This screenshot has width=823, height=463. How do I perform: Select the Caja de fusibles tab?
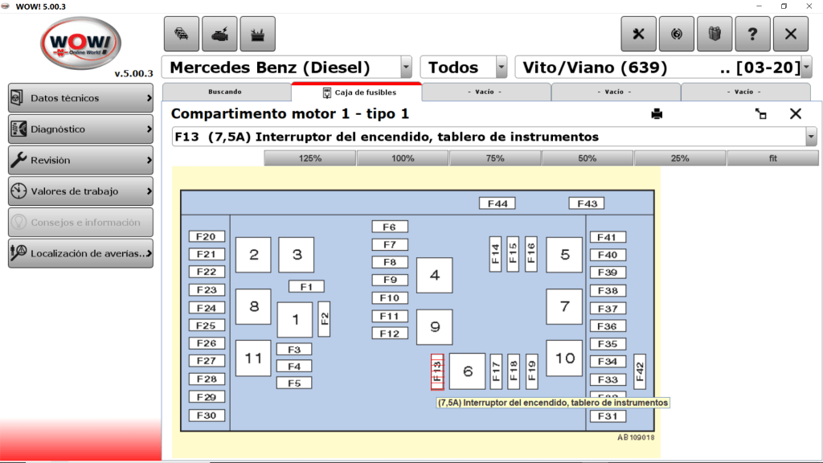coord(357,92)
